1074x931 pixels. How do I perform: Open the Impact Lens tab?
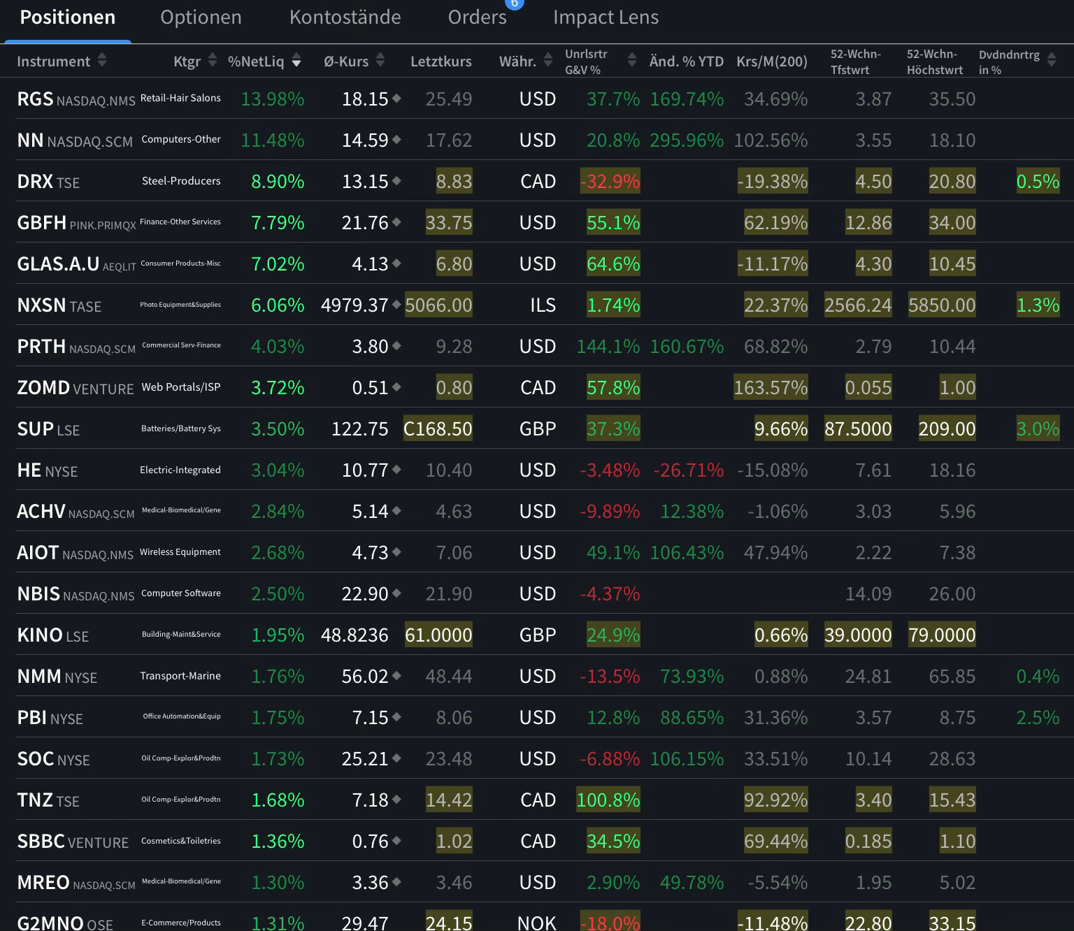[606, 17]
